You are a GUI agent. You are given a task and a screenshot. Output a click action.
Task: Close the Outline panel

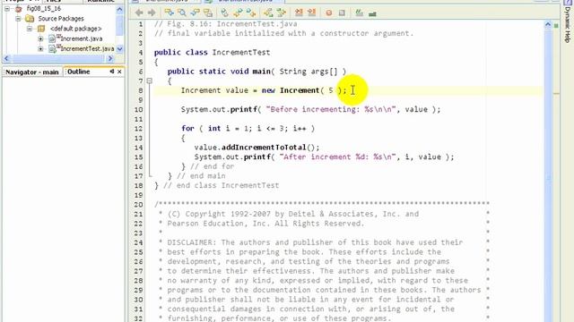pyautogui.click(x=119, y=72)
